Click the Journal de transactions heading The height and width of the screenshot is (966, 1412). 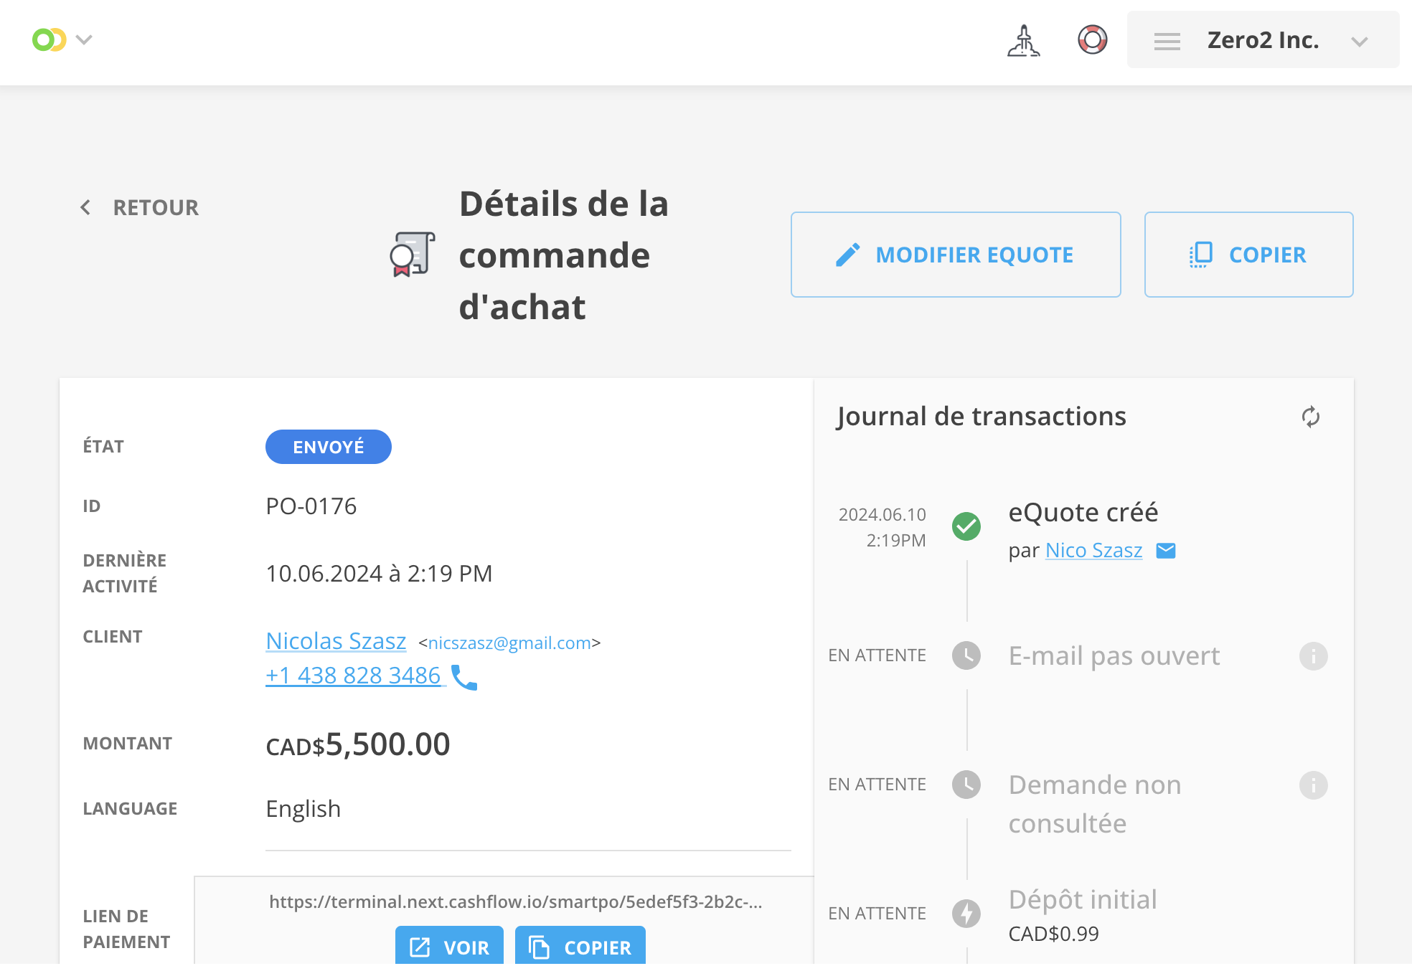[981, 417]
